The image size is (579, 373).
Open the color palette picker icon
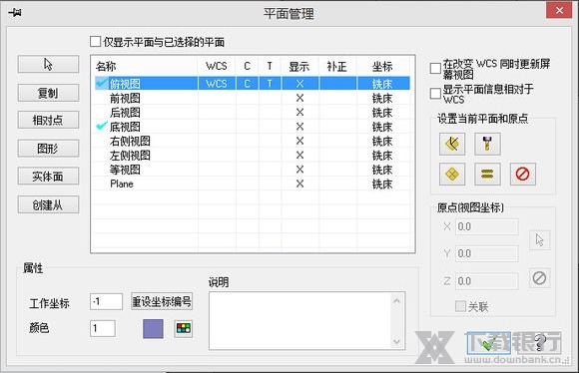(184, 328)
